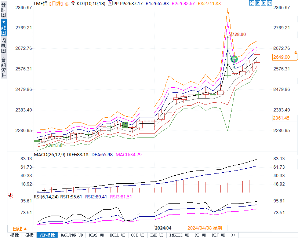
Task: Select the K线图 sidebar tab
Action: [x=3, y=28]
